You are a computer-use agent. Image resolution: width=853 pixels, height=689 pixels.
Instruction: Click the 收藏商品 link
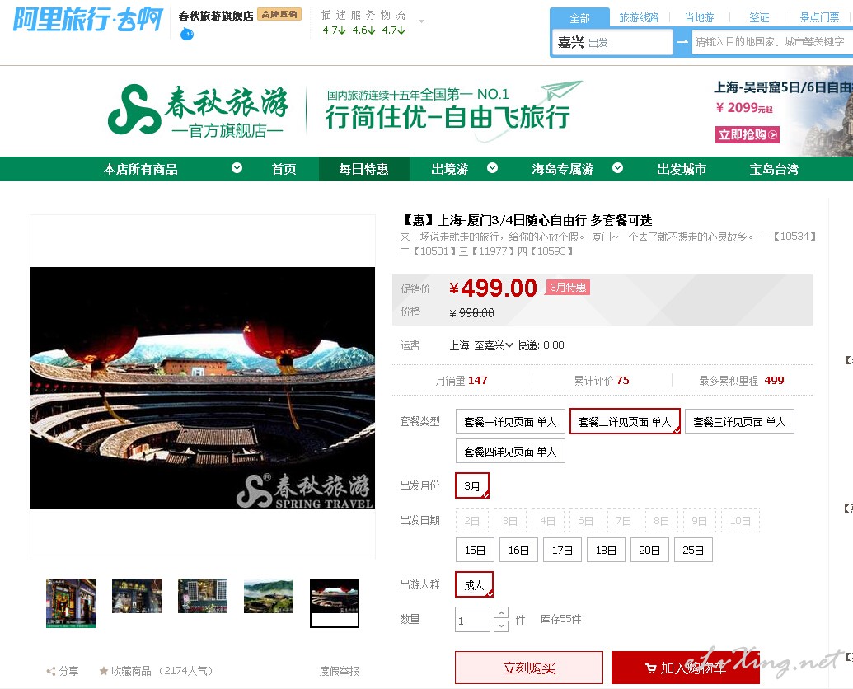pos(131,671)
